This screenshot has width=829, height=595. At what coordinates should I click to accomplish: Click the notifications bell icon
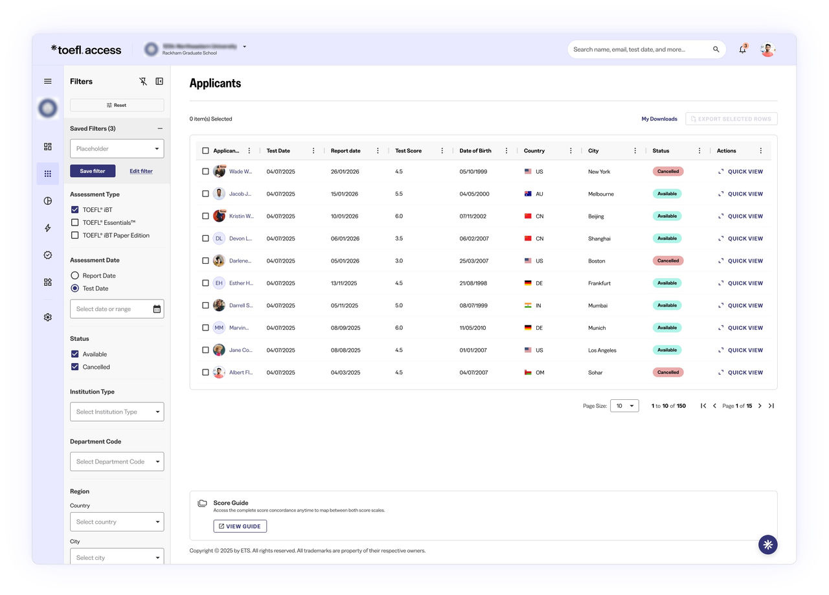tap(742, 49)
